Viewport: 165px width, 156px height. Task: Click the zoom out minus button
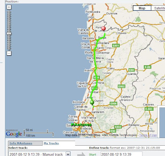coord(9,53)
